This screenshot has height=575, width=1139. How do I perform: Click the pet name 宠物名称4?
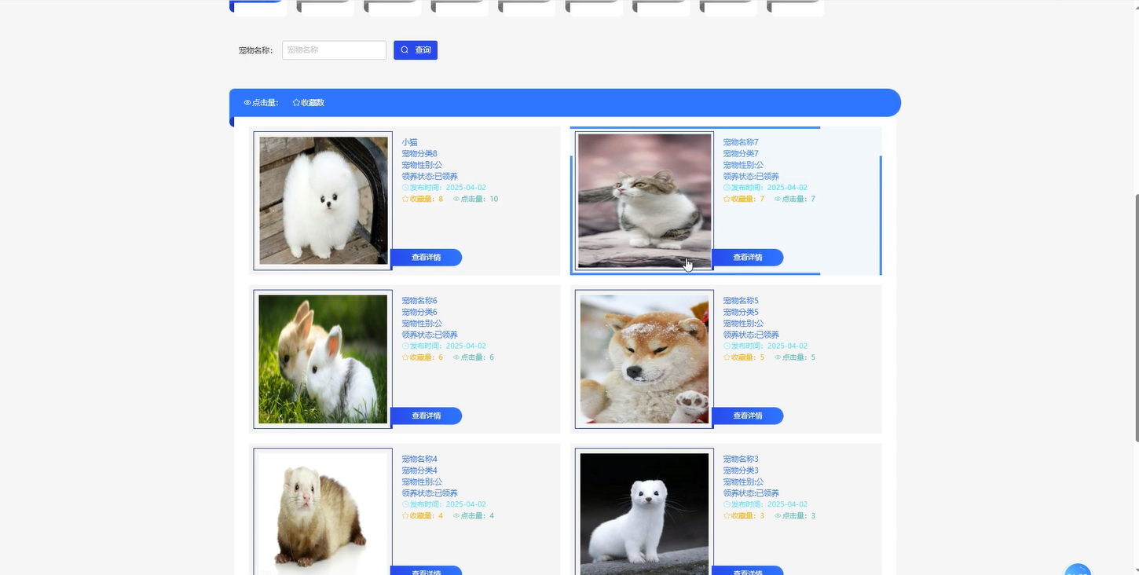pos(419,459)
